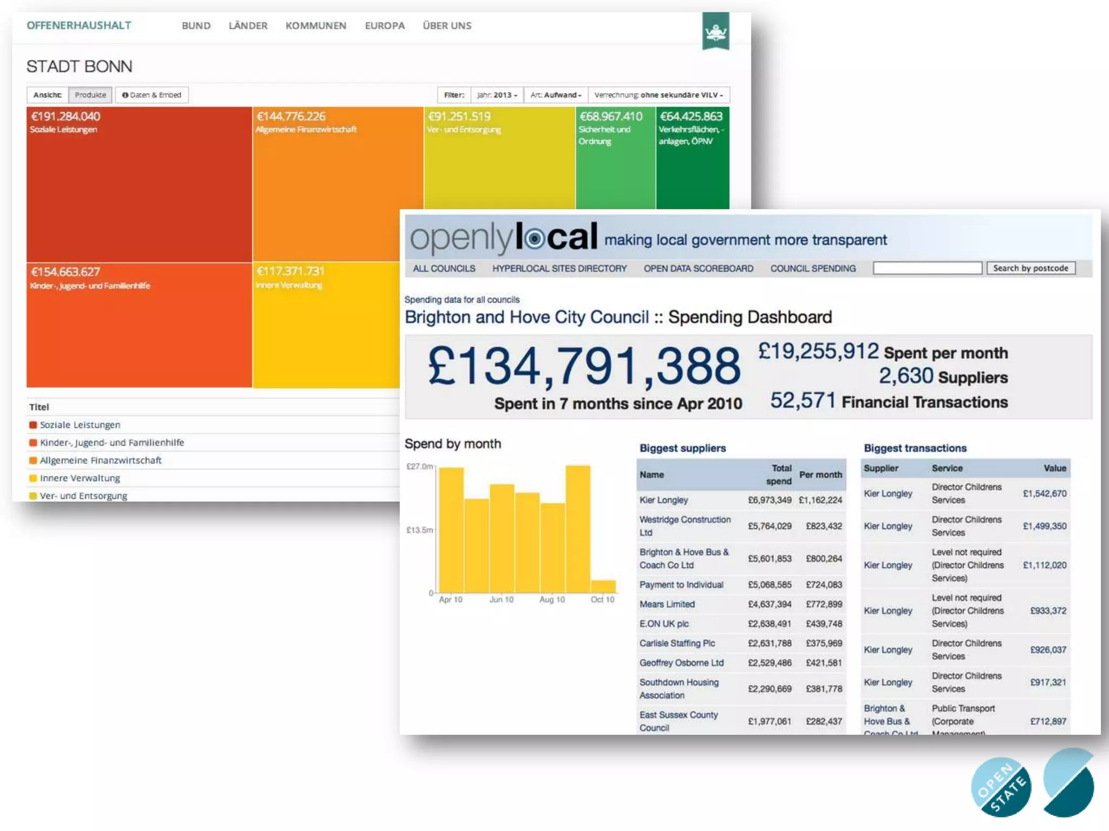Click the tallest yellow bar in chart
This screenshot has height=831, width=1109.
click(577, 528)
